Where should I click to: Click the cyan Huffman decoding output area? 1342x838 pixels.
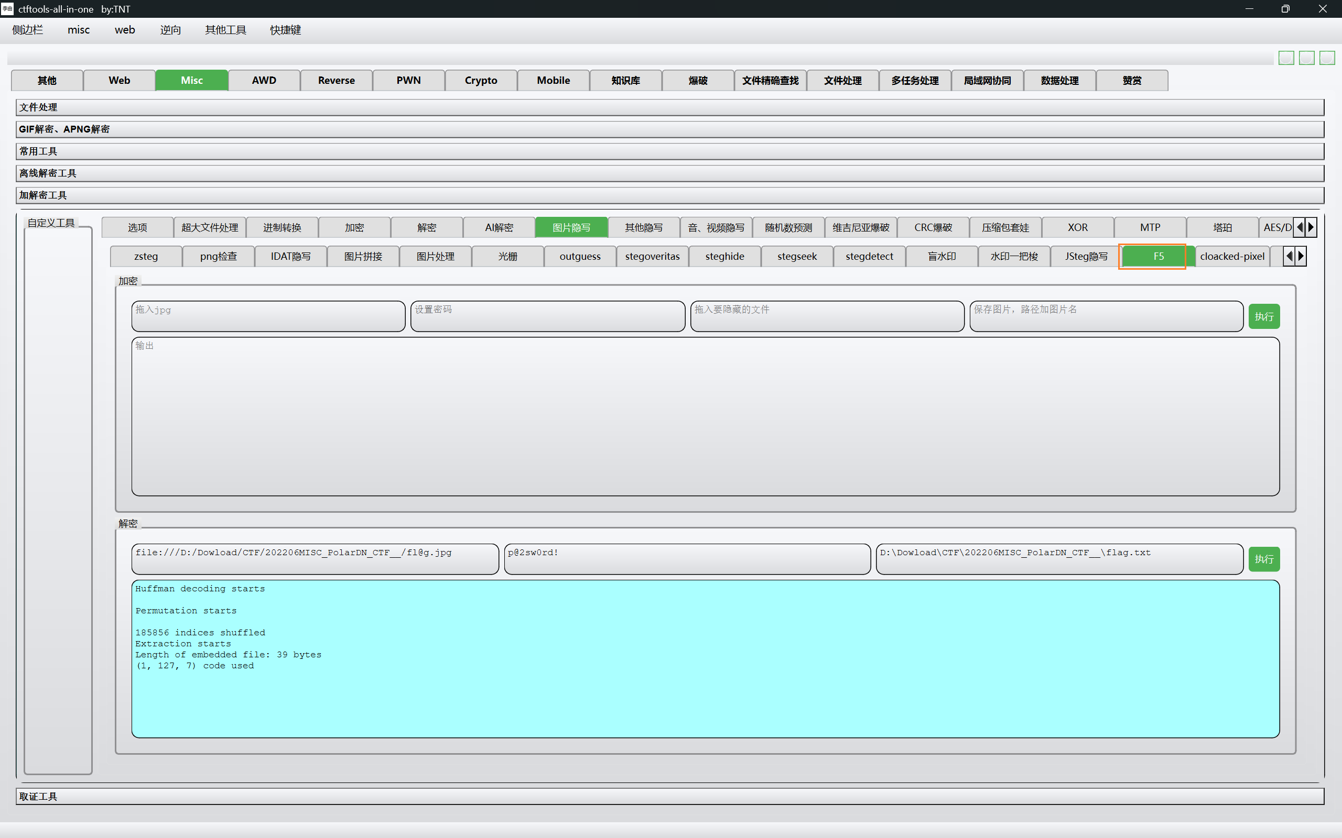pos(706,659)
